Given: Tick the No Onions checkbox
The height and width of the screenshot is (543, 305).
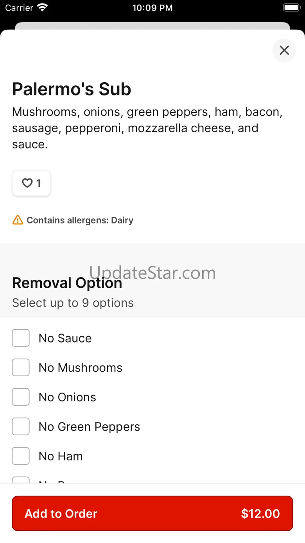Looking at the screenshot, I should [21, 397].
